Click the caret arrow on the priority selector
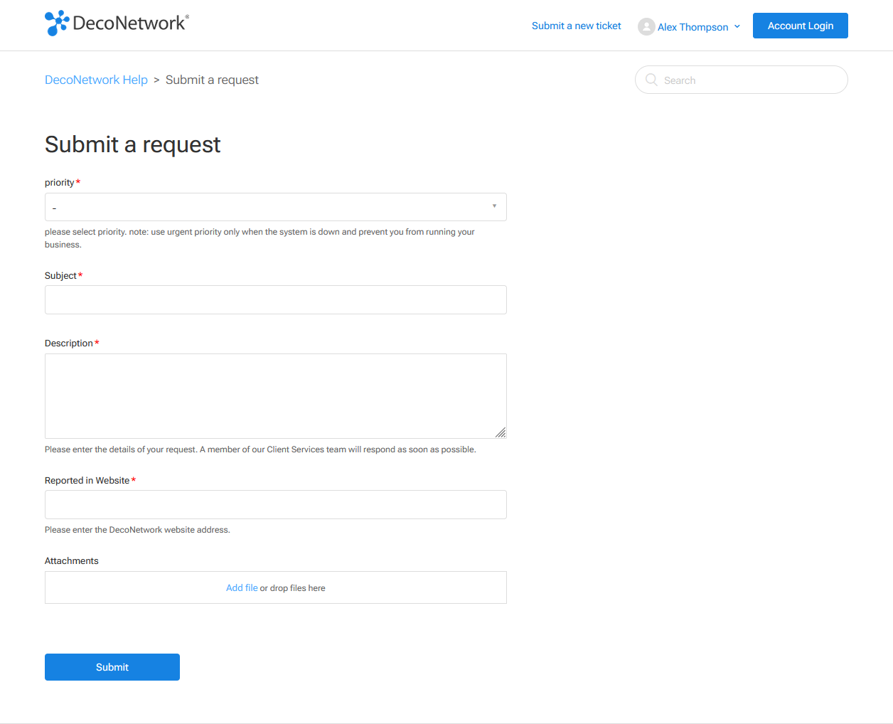 pyautogui.click(x=494, y=206)
